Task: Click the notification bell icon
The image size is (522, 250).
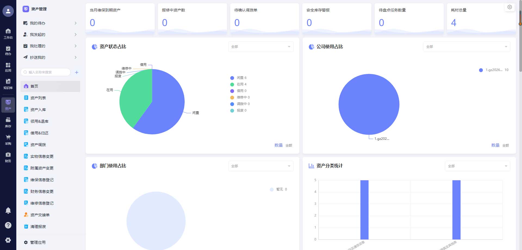Action: click(x=8, y=210)
